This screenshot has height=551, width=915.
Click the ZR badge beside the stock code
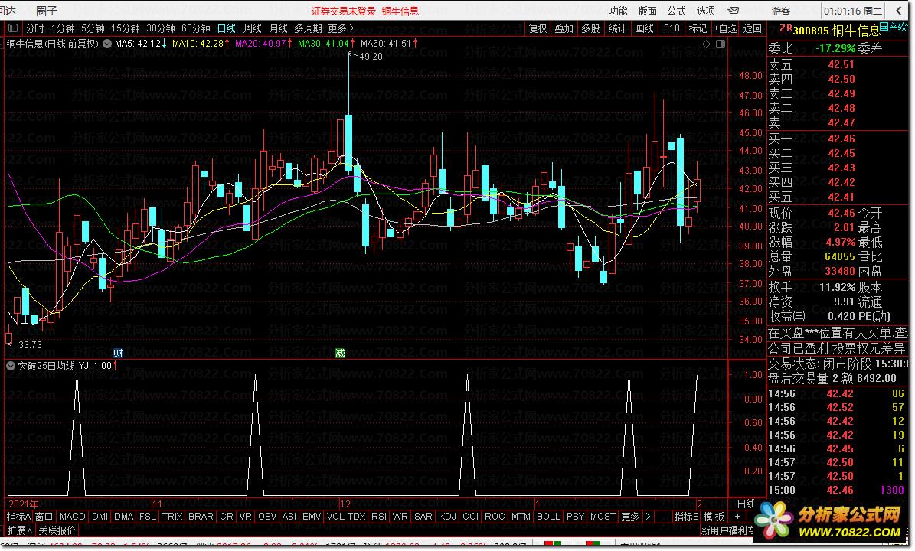786,28
